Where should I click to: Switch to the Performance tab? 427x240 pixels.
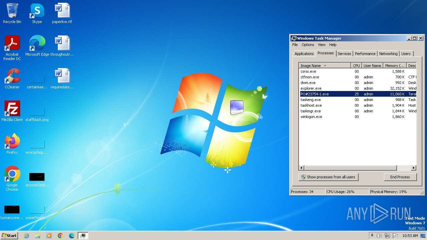point(365,54)
